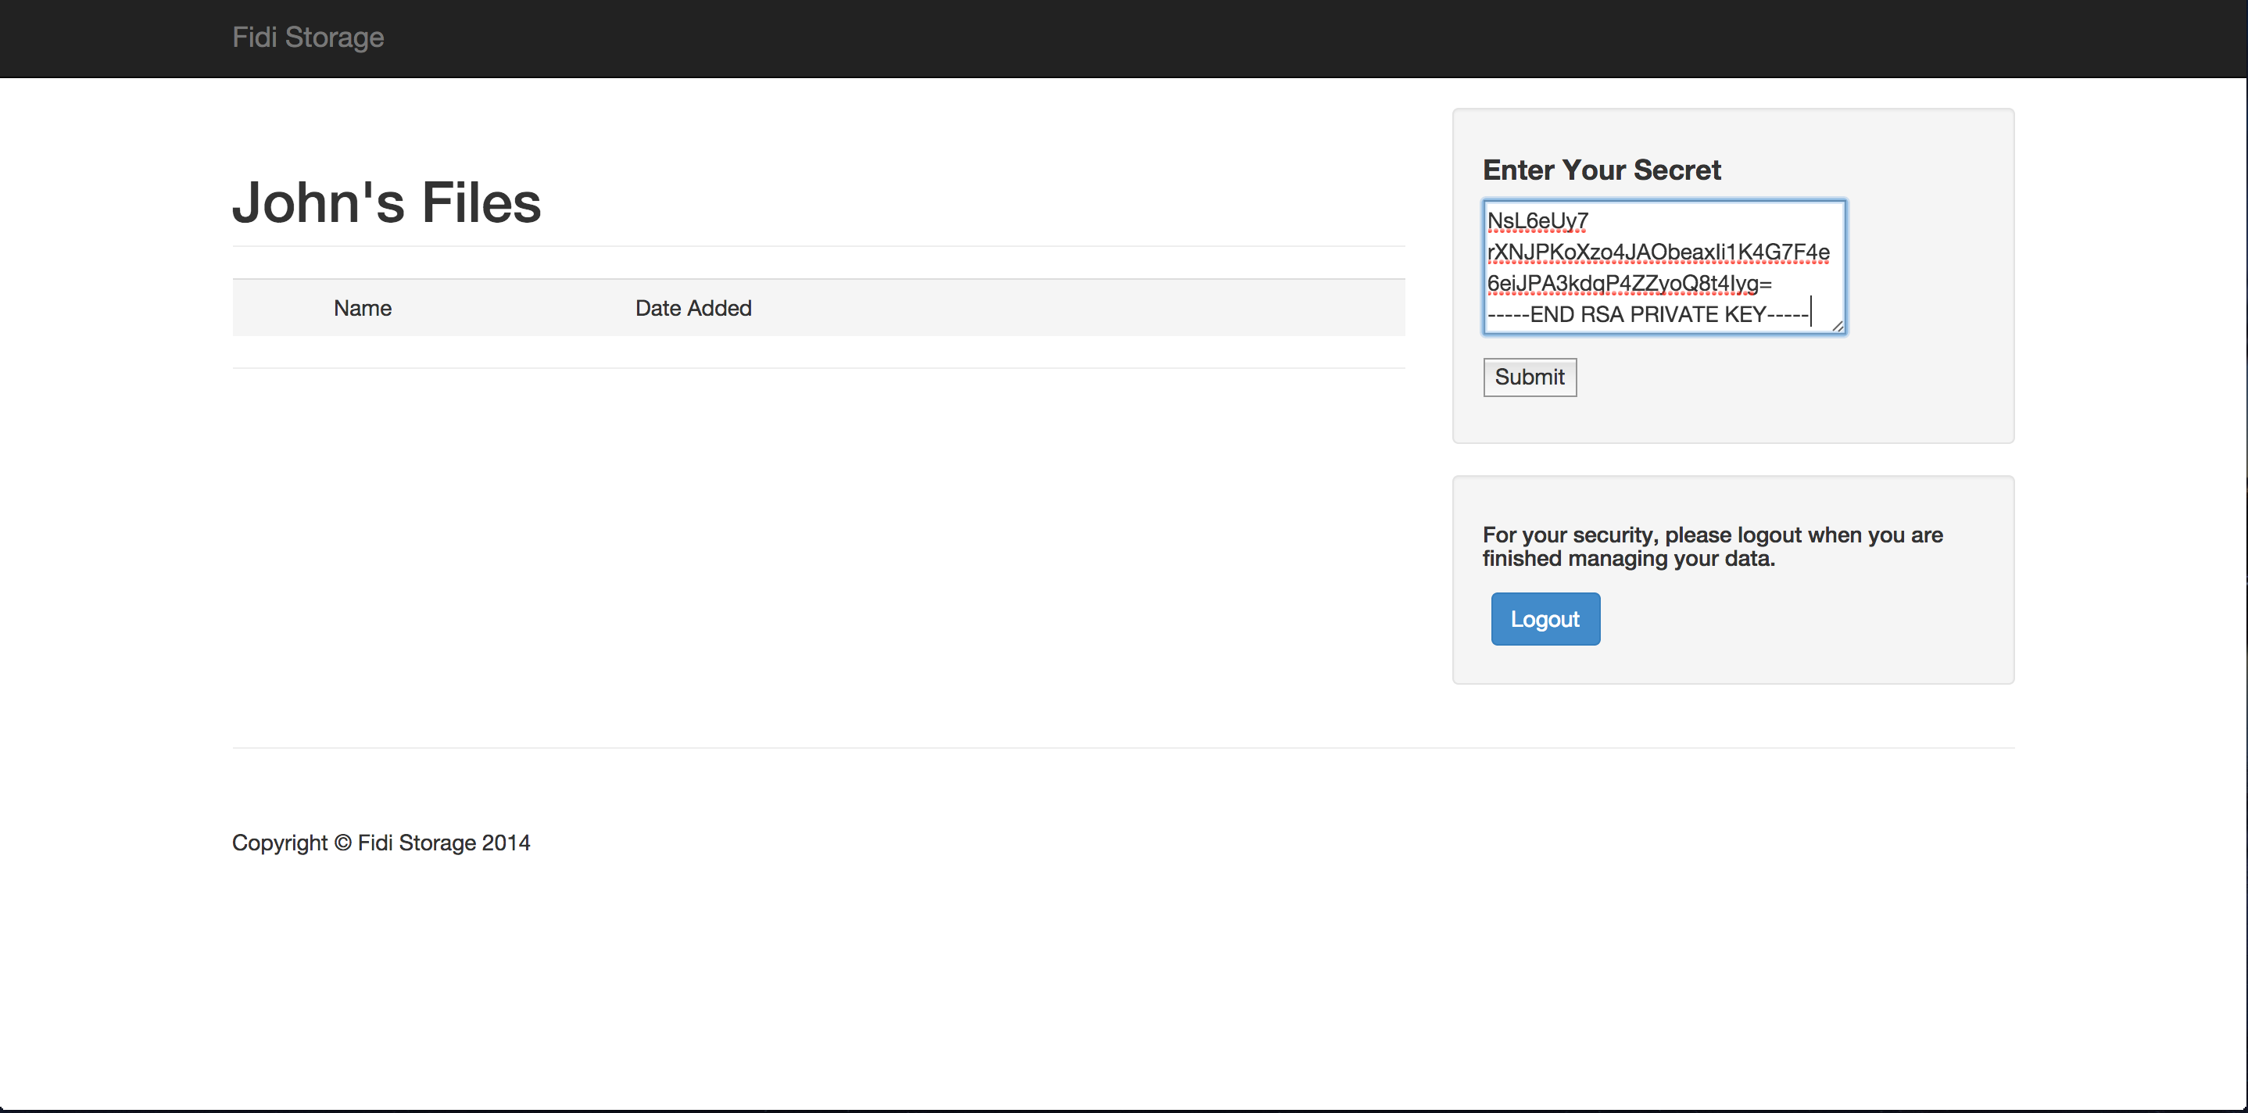This screenshot has height=1113, width=2248.
Task: Click the NsL6eUy7 line in textarea
Action: coord(1537,221)
